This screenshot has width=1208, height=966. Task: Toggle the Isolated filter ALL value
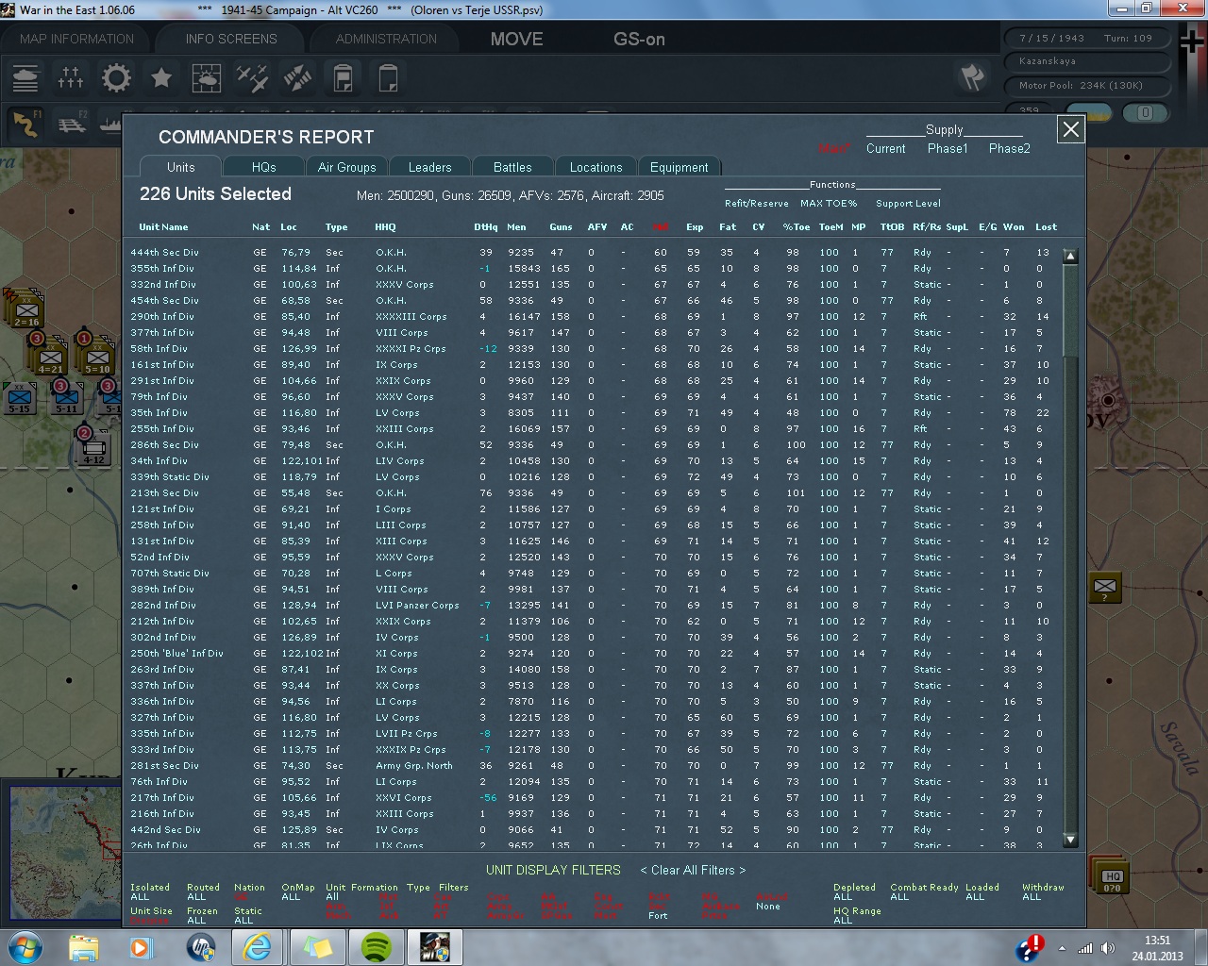(x=140, y=896)
